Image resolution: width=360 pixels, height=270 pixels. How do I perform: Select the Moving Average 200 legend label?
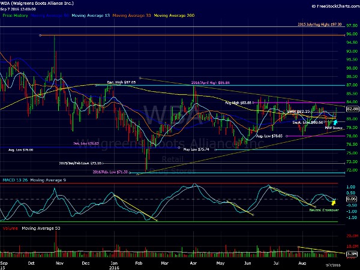[174, 16]
